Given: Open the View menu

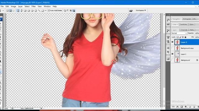Looking at the screenshot, I should coord(39,6).
